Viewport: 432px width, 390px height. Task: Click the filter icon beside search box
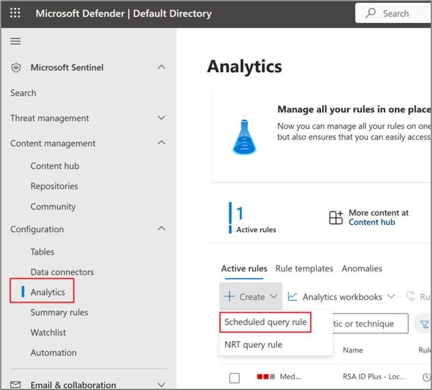(x=424, y=324)
